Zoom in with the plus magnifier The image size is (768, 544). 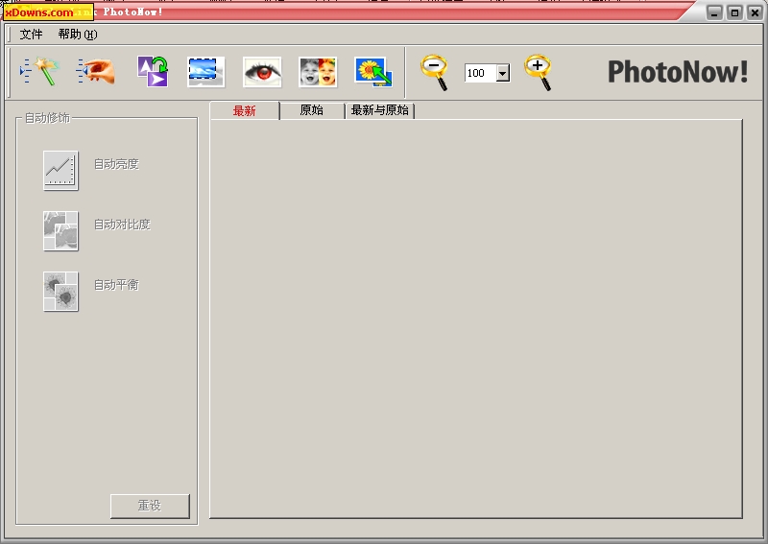539,73
